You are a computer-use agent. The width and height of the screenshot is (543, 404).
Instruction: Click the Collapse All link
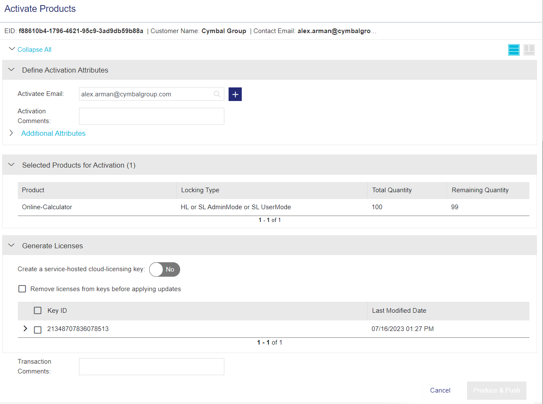(x=34, y=50)
